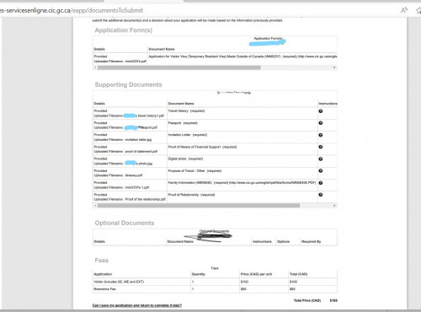This screenshot has height=312, width=421.
Task: Click uploaded filename 'Proof of the relationship.pdf'
Action: coord(146,199)
